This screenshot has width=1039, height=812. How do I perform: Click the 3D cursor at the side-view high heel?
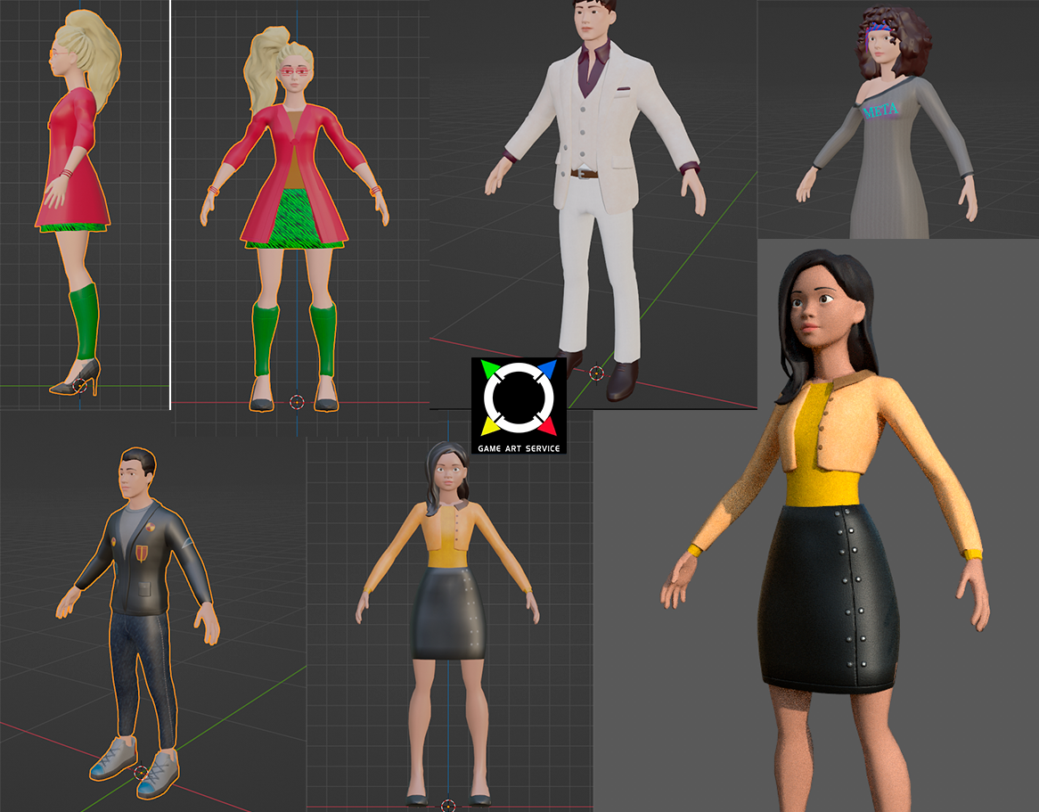tap(79, 385)
